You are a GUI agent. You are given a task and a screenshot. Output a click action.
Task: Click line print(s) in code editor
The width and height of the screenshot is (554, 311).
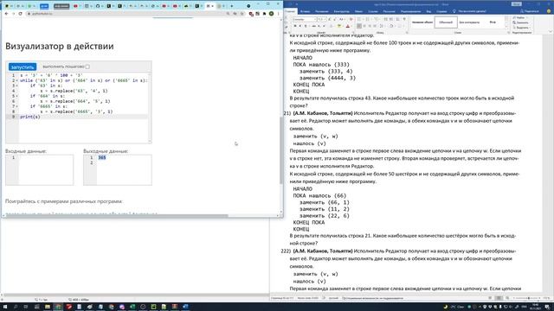click(30, 117)
